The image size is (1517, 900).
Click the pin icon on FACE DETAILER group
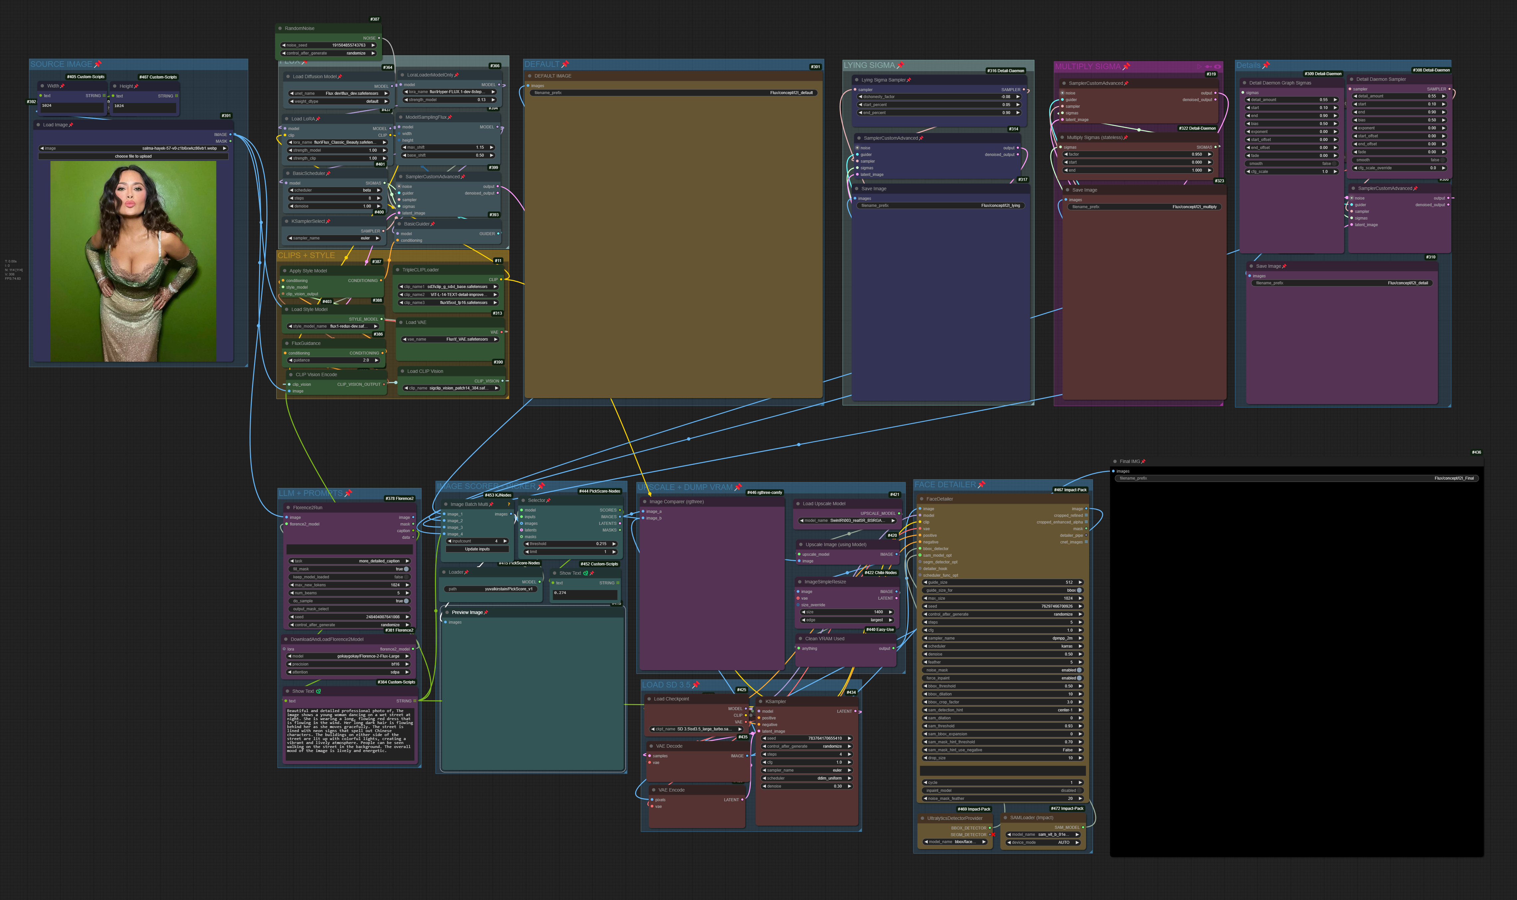click(981, 485)
